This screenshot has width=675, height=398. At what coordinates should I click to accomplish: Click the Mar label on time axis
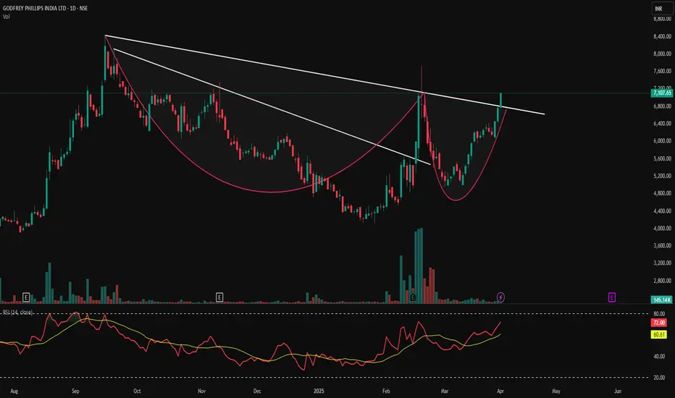click(x=444, y=391)
